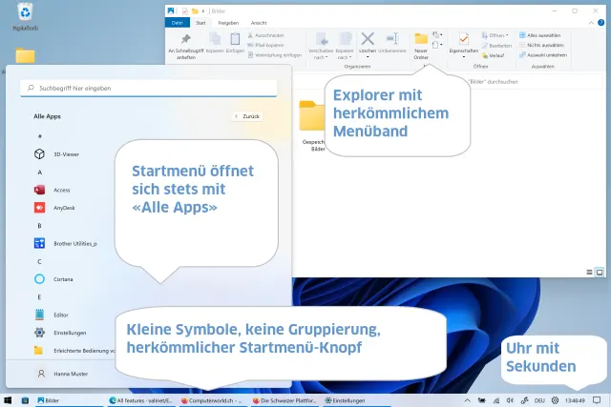The height and width of the screenshot is (407, 611).
Task: Switch to Bilder window on taskbar
Action: tap(69, 400)
